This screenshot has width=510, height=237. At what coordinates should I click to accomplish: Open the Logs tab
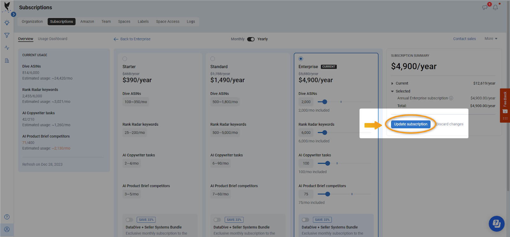click(x=191, y=22)
